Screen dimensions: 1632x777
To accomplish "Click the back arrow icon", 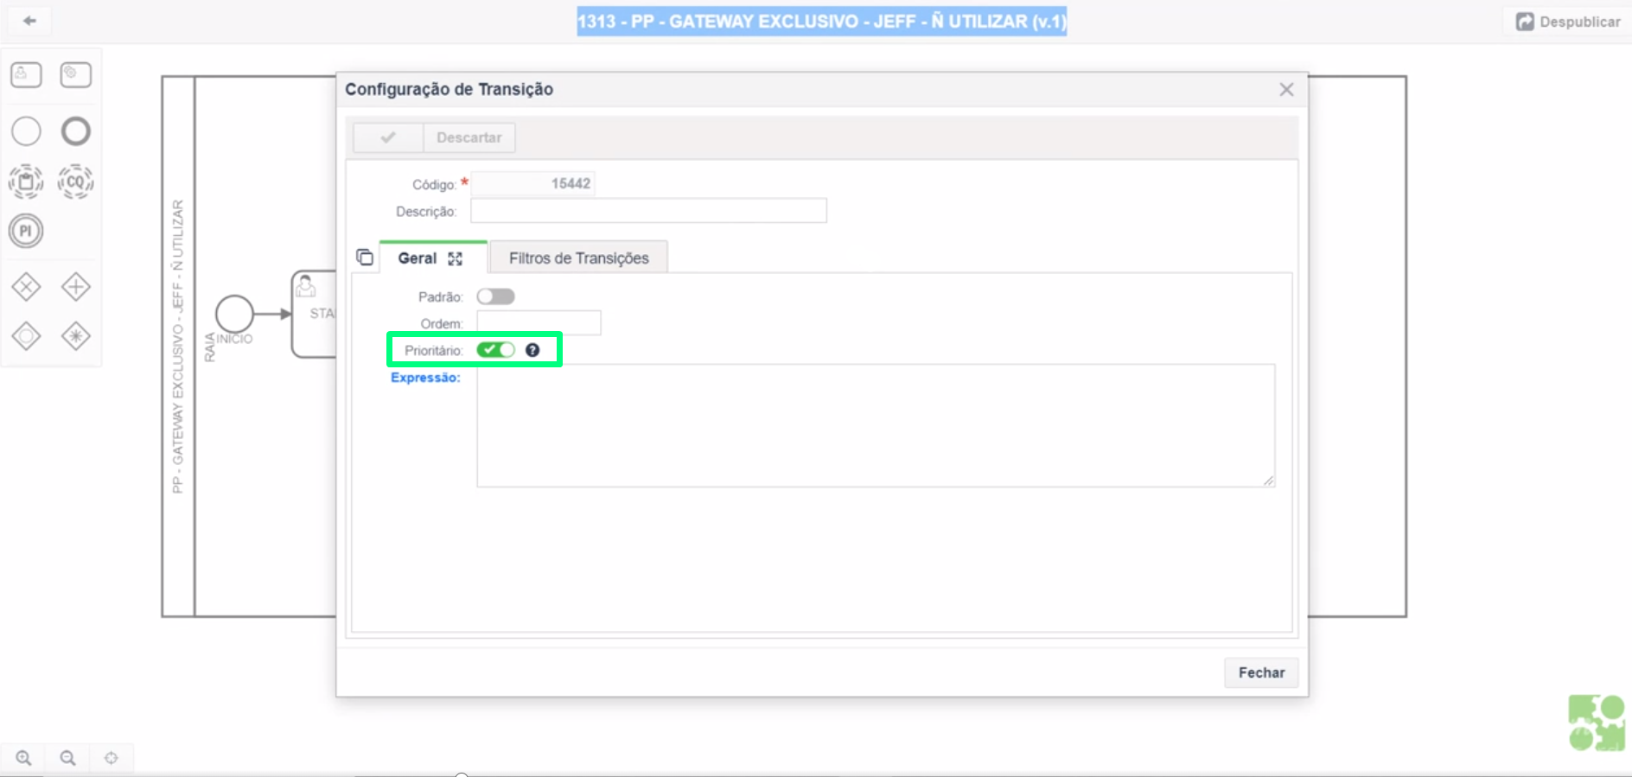I will [29, 21].
